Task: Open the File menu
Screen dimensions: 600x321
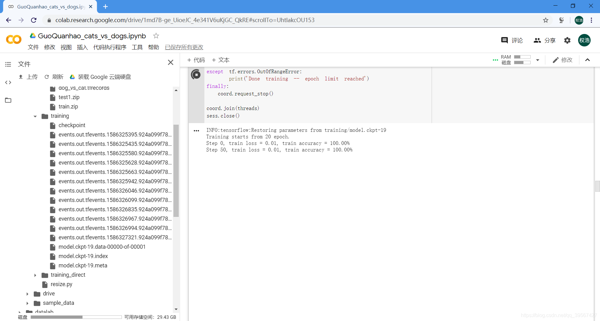Action: tap(33, 47)
